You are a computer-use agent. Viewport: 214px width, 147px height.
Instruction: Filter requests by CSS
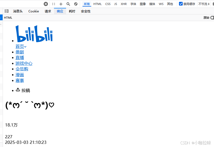[x=108, y=4]
